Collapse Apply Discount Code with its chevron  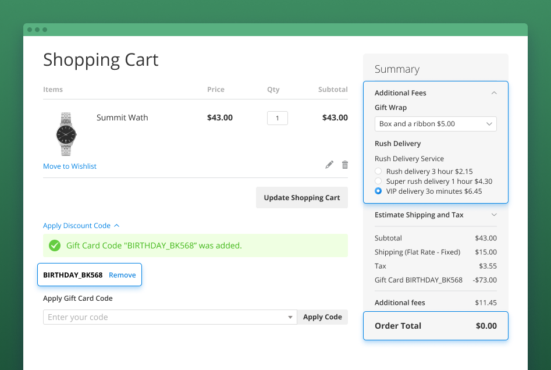(116, 225)
